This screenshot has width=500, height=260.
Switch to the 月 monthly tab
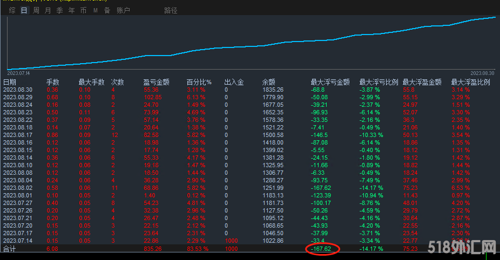click(48, 10)
